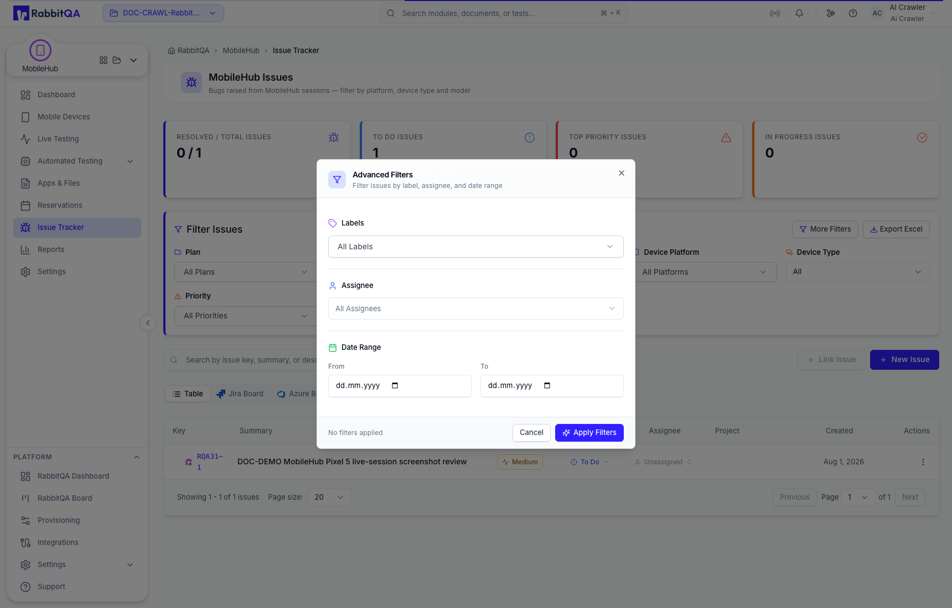Open the All Priorities dropdown
952x608 pixels.
[245, 316]
